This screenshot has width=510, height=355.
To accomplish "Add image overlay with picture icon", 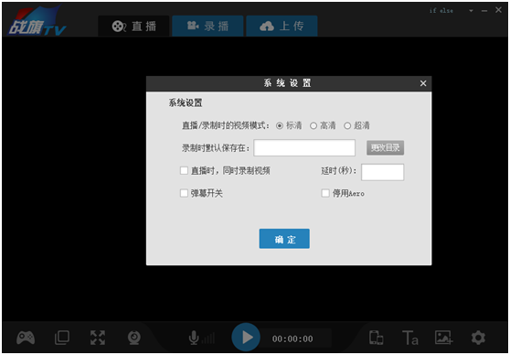I will point(443,338).
